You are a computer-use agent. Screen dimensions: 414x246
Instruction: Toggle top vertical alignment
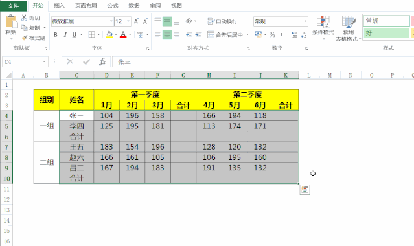pos(157,21)
